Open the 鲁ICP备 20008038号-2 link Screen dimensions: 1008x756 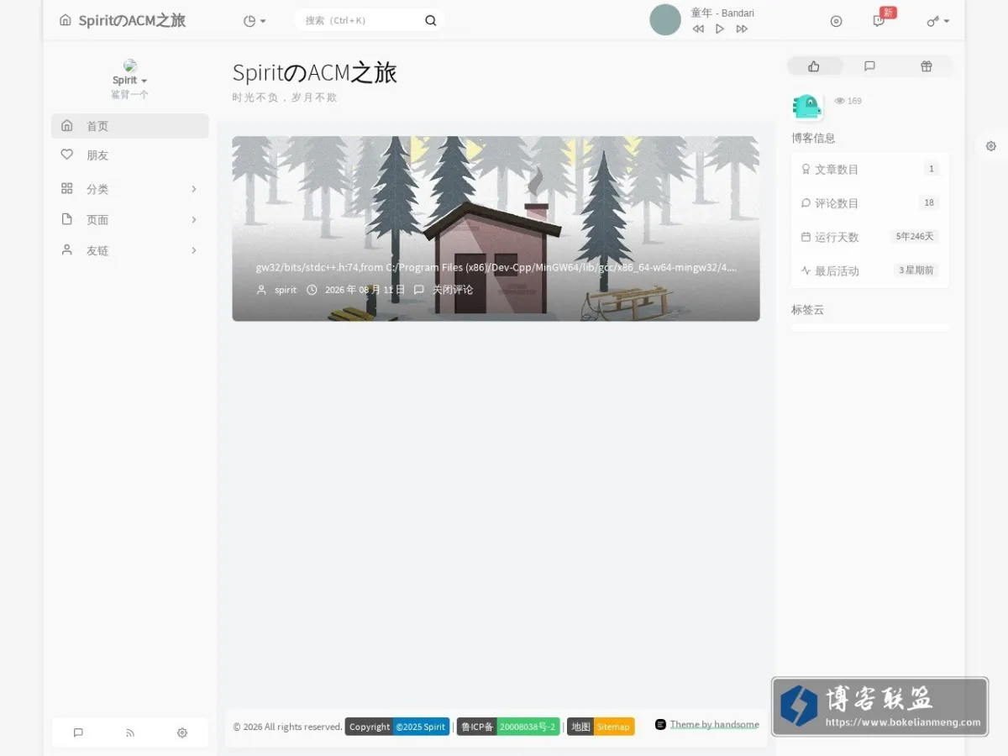click(508, 727)
